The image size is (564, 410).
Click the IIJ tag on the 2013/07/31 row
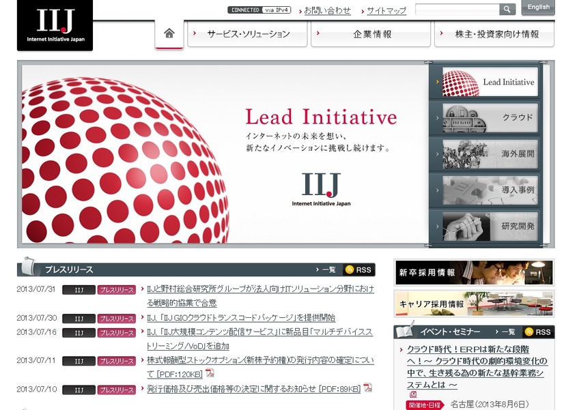pos(79,290)
